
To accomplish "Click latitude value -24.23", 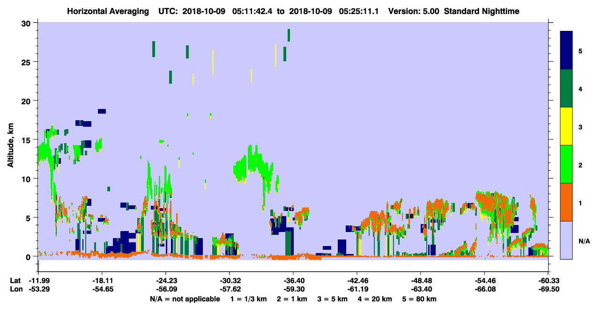I will tap(165, 281).
